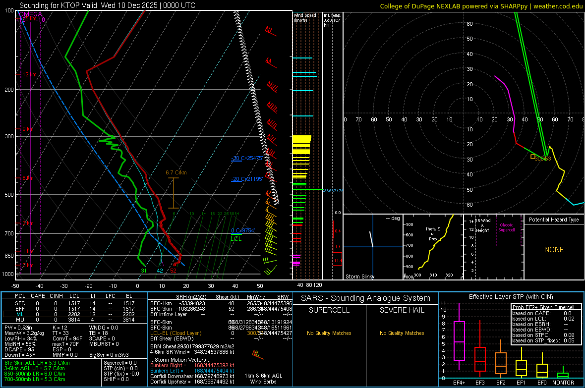This screenshot has height=388, width=585.
Task: Click "Effective Layer STP (with CIN)" chart title
Action: click(x=511, y=297)
